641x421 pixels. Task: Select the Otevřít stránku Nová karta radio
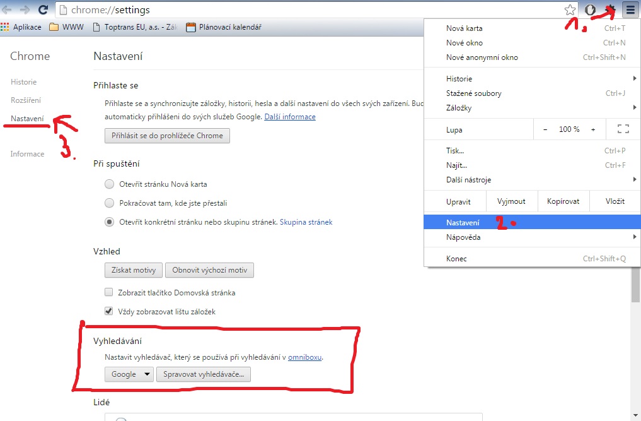click(109, 184)
